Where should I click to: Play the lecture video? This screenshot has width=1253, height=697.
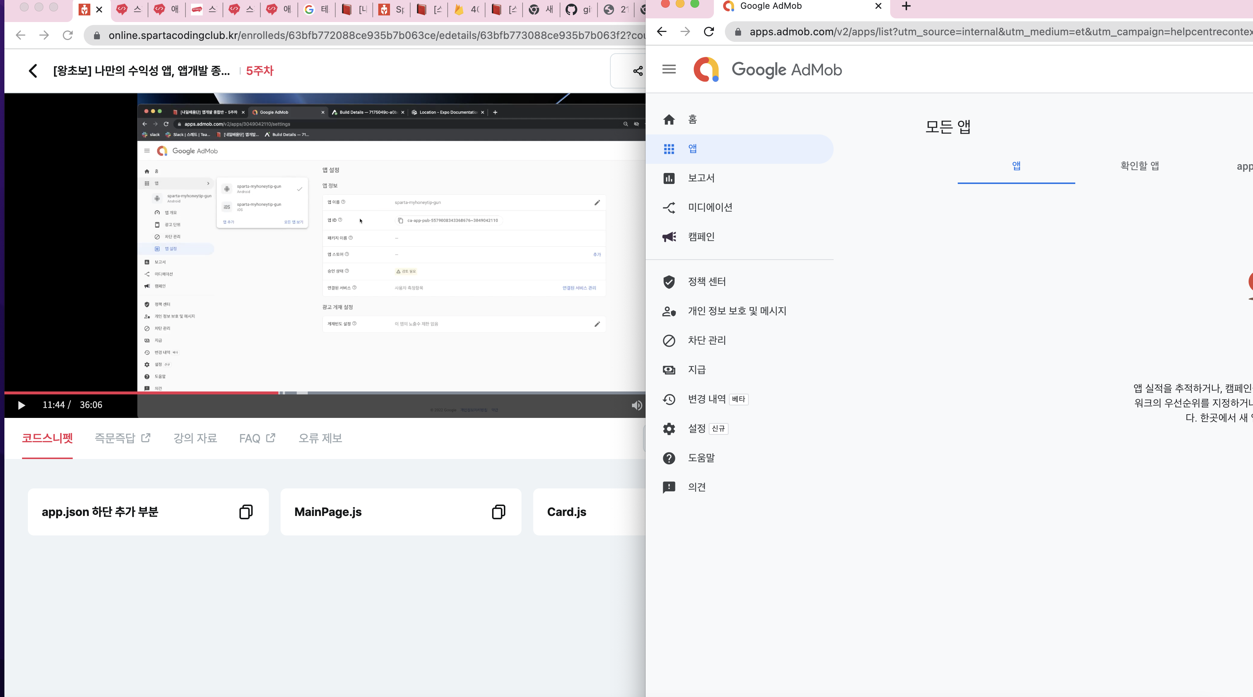tap(21, 405)
